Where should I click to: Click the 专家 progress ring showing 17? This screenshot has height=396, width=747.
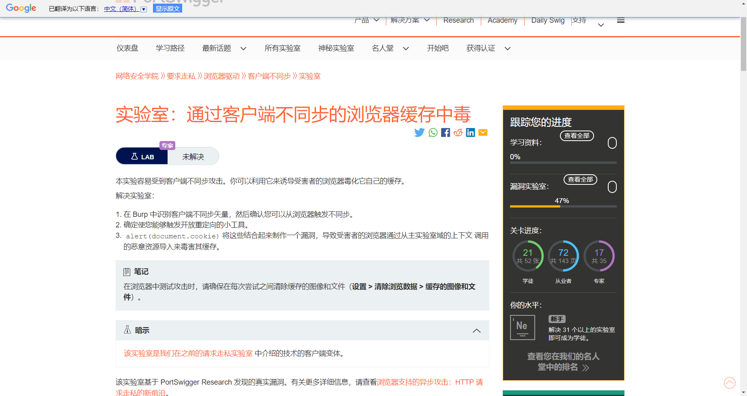coord(599,256)
